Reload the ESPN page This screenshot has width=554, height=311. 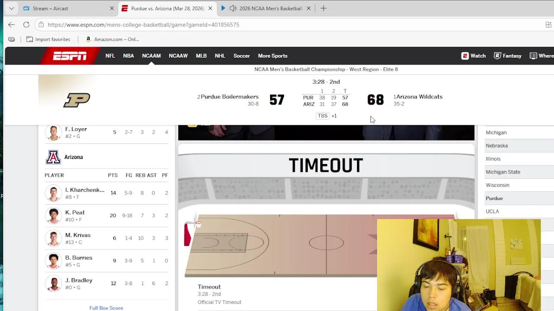(x=26, y=25)
